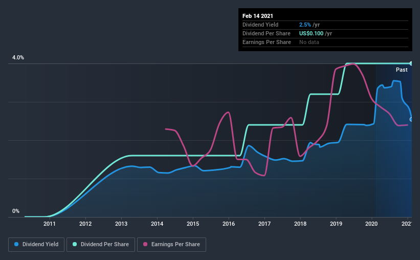Click the blue Dividend Yield legend dot
Viewport: 420px width, 260px height.
[x=16, y=244]
